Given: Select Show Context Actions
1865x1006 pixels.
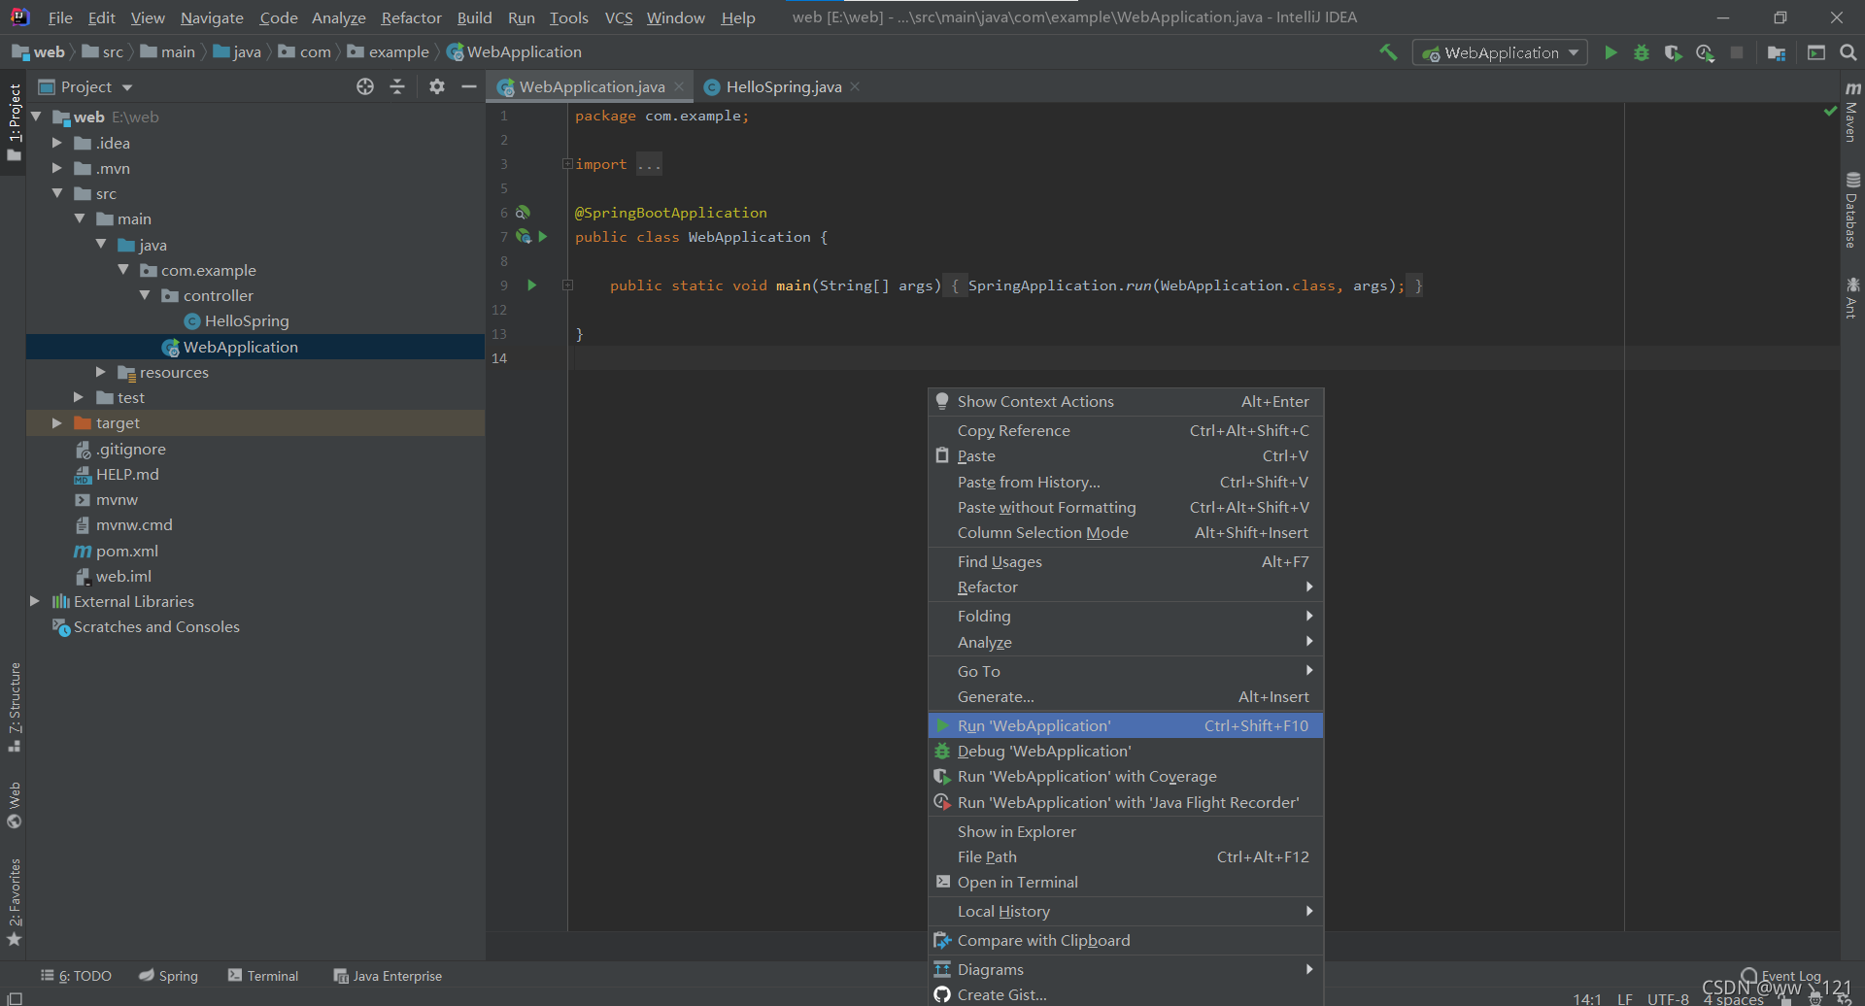Looking at the screenshot, I should click(1126, 401).
